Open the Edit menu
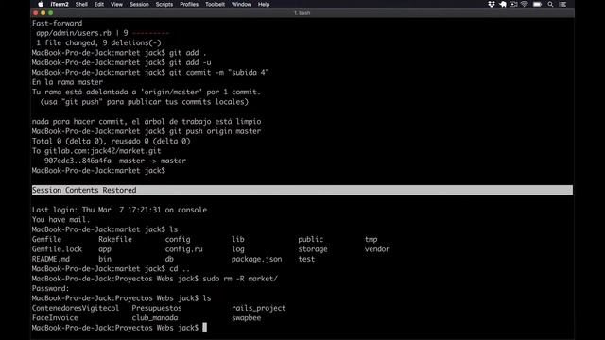Screen dimensions: 605x340 [x=99, y=4]
